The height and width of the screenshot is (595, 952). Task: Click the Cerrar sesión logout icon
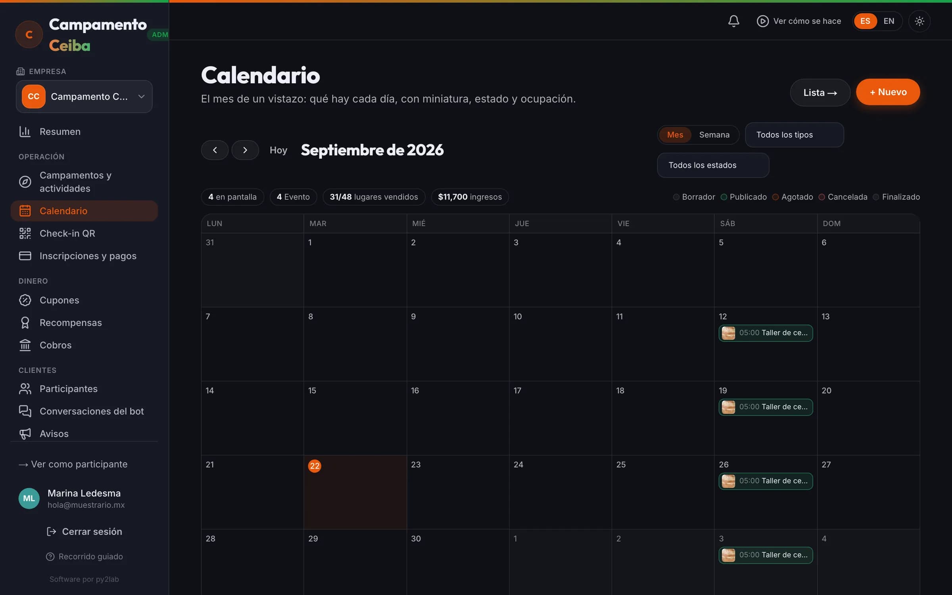(51, 532)
